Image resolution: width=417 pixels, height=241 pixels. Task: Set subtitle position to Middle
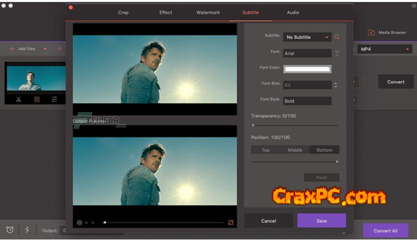pyautogui.click(x=295, y=150)
